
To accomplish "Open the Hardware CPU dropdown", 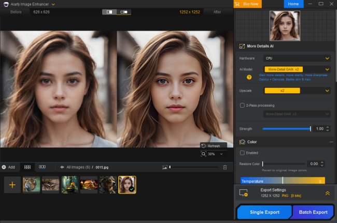I will 297,58.
